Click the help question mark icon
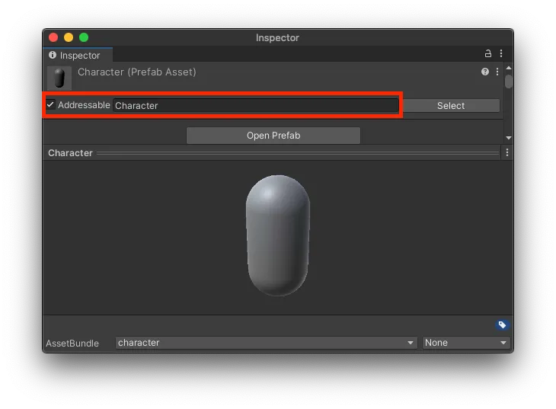 (485, 72)
